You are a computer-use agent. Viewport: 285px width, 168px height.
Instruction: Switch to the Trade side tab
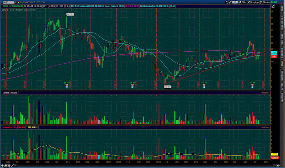[x=282, y=8]
